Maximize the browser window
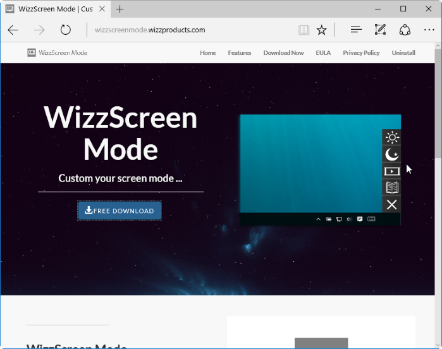 (x=403, y=9)
